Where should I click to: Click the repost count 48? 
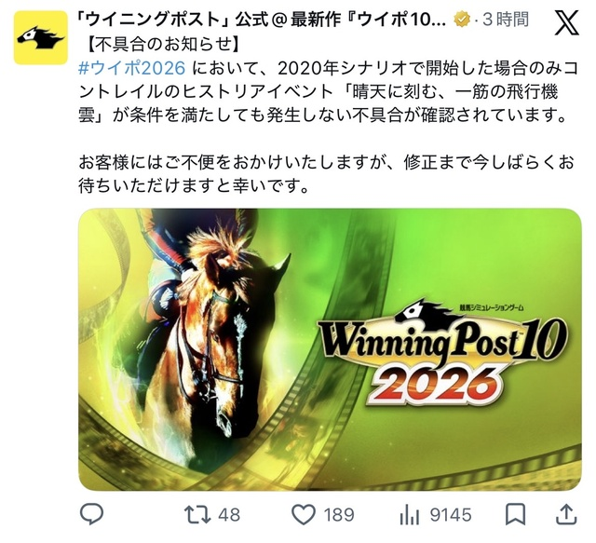click(x=229, y=515)
